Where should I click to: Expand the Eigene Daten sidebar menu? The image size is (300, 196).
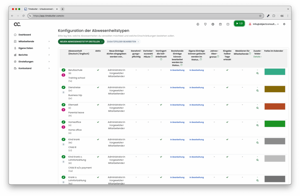pyautogui.click(x=32, y=48)
